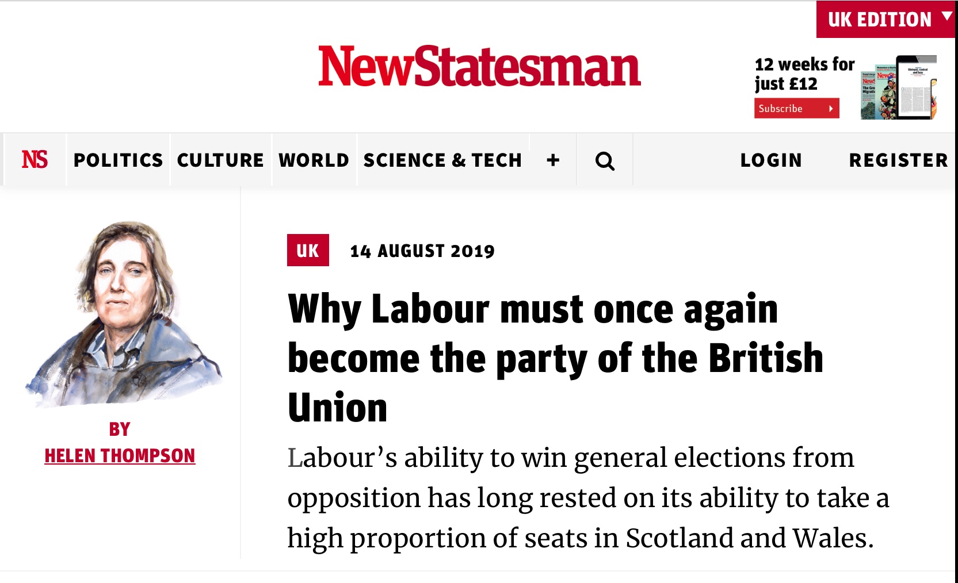Screen dimensions: 958x583
Task: Click the Register link
Action: (898, 160)
